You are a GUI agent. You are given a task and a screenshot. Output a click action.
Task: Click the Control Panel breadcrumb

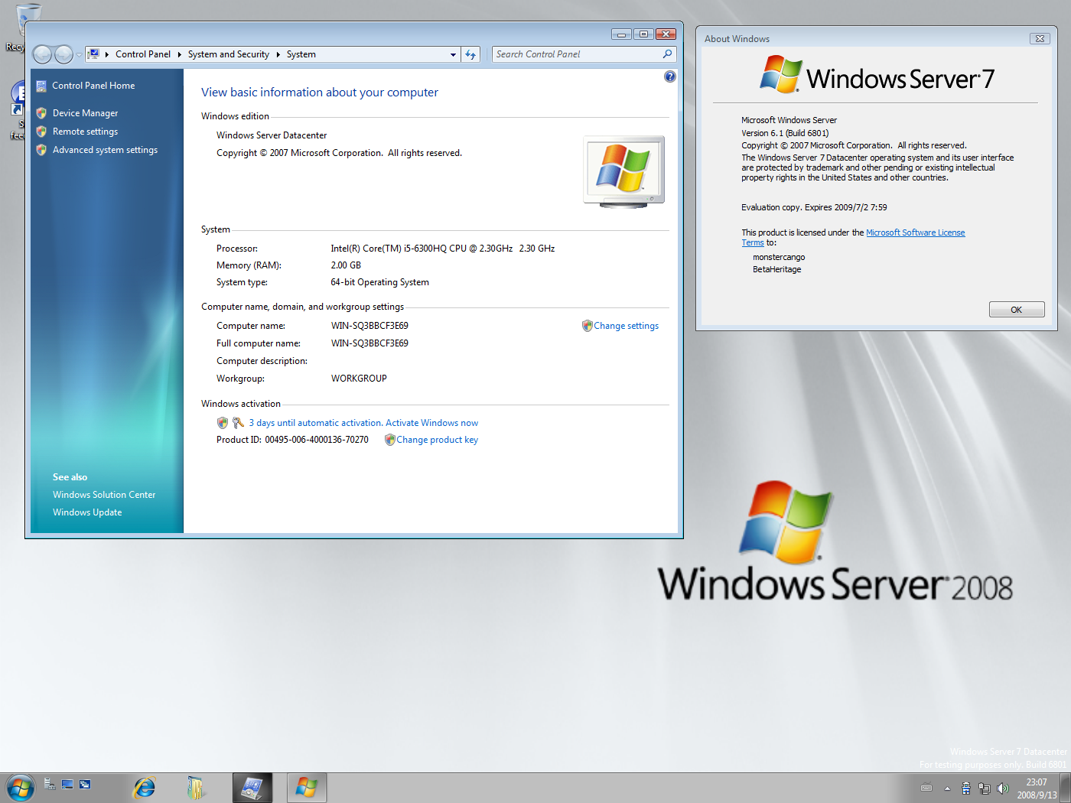[x=143, y=54]
